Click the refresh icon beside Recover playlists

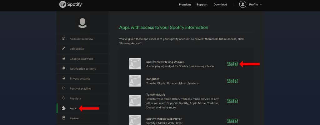[64, 88]
